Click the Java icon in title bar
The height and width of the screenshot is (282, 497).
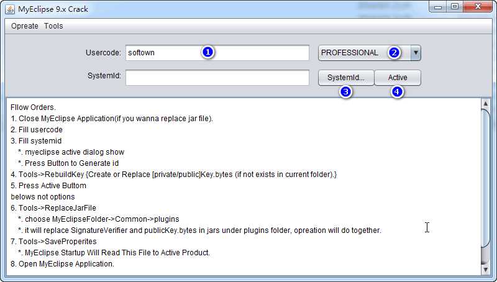pyautogui.click(x=10, y=9)
